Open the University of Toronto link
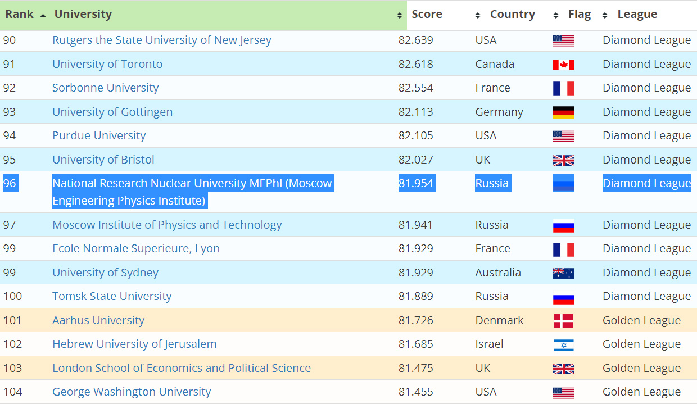This screenshot has width=697, height=404. 107,64
